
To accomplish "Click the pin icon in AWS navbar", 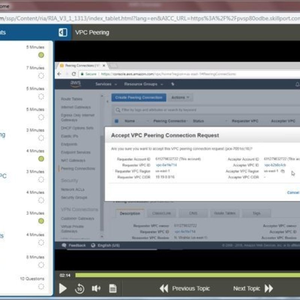I will [172, 84].
